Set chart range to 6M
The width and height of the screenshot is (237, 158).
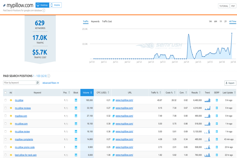(215, 22)
